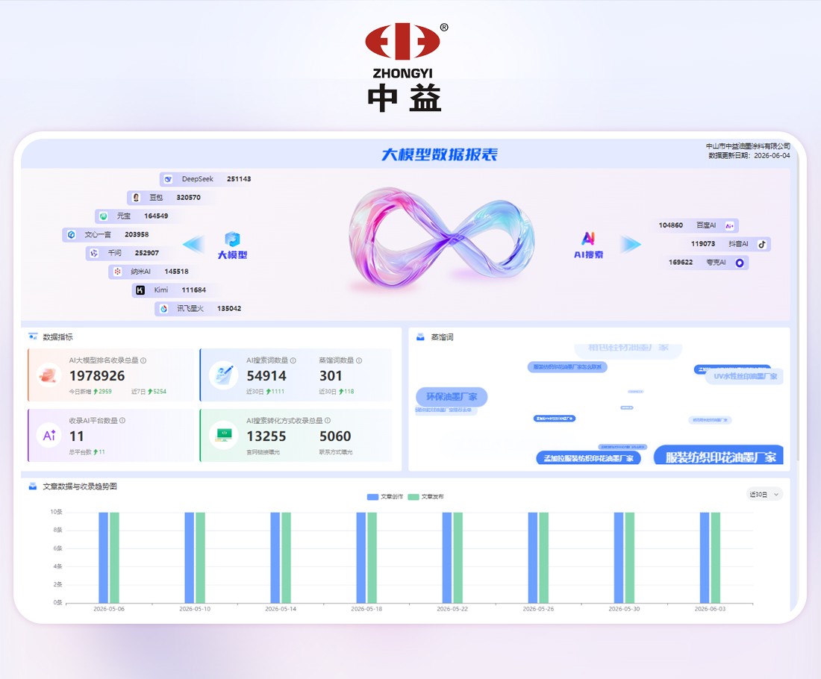This screenshot has height=679, width=821.
Task: Click the 讯飞星火 icon
Action: coord(163,308)
